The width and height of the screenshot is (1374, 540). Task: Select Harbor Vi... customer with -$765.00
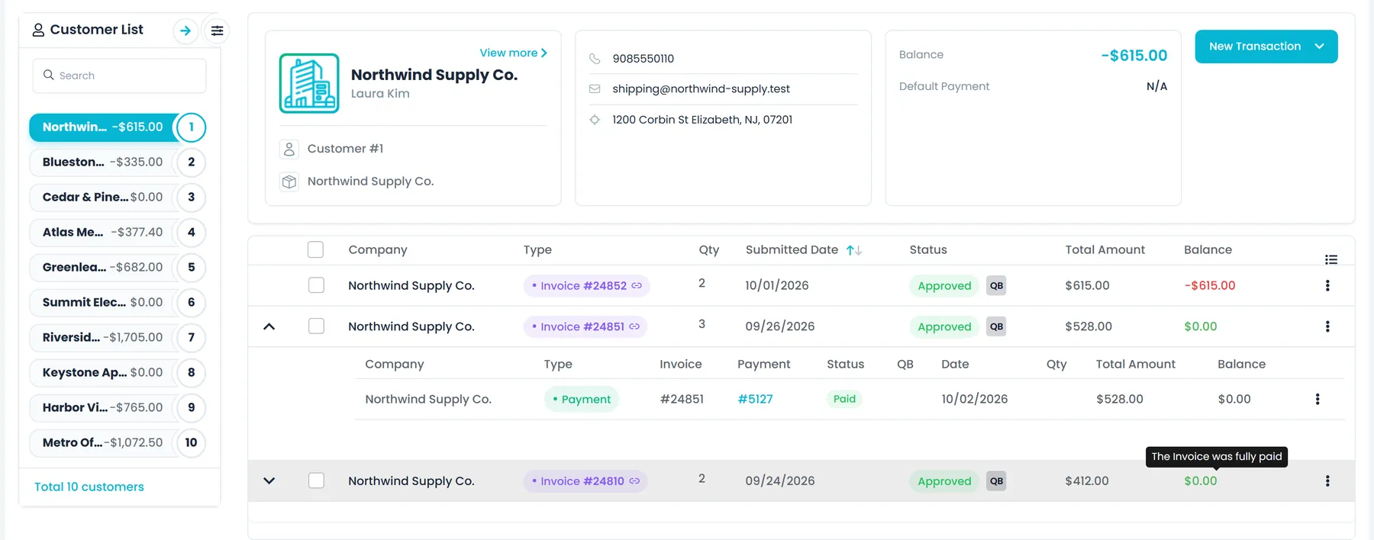118,408
